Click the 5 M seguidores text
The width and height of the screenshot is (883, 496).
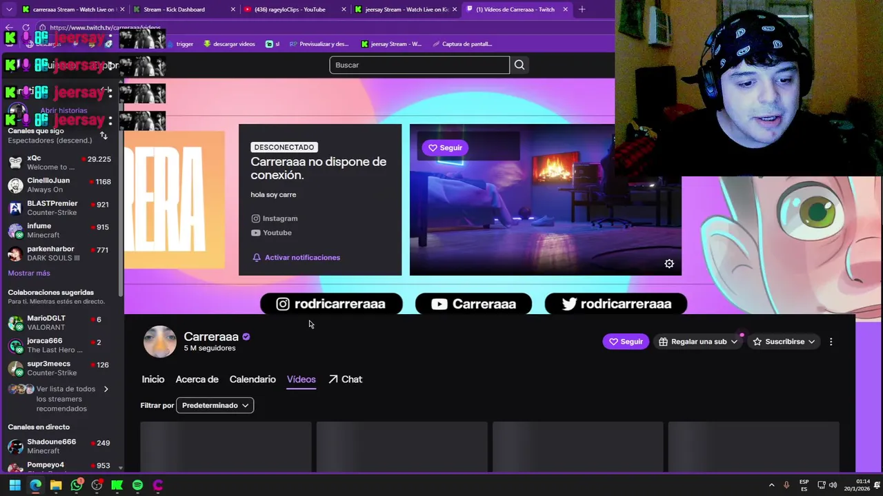pos(210,349)
